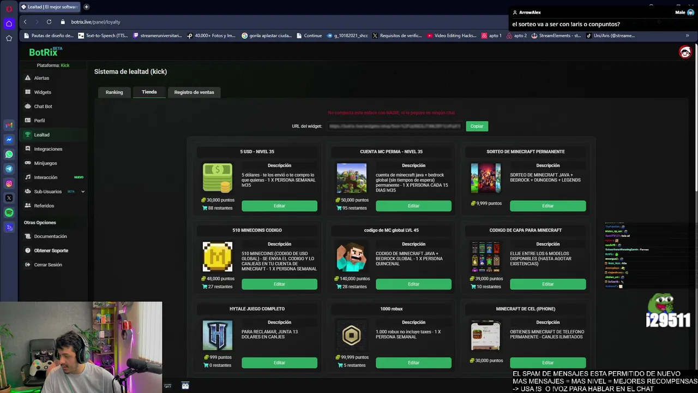The width and height of the screenshot is (698, 393).
Task: Edit the CUENTA MC PERMA - NIVEL 35 item
Action: click(x=413, y=206)
